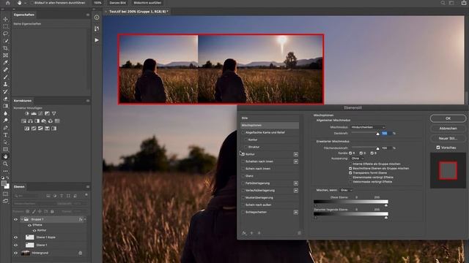Select the Rectangular Marquee tool
The width and height of the screenshot is (469, 263).
(x=5, y=26)
